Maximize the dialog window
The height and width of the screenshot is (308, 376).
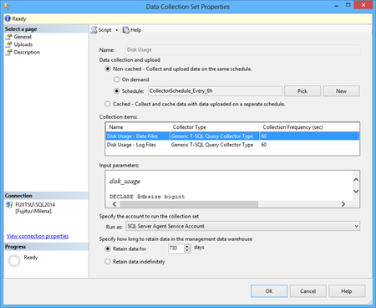coord(348,5)
